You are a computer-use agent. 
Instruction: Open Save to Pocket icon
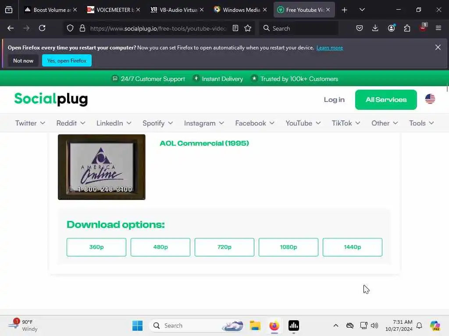point(360,28)
